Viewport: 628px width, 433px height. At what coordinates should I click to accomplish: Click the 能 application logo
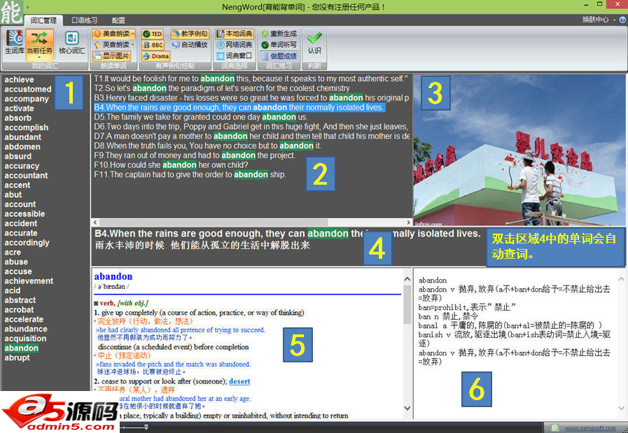[x=12, y=12]
